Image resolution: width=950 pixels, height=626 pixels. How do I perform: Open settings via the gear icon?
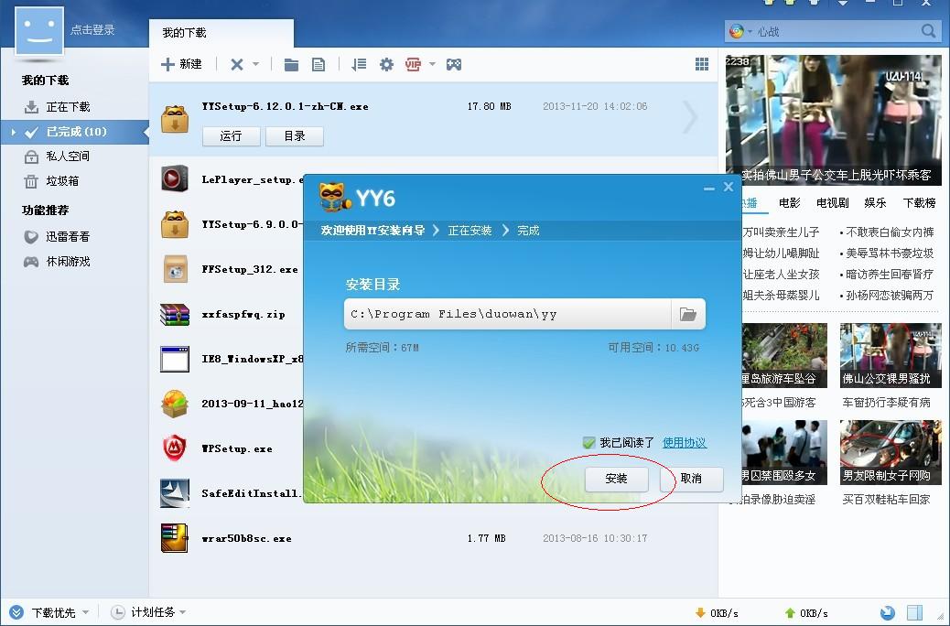[386, 64]
